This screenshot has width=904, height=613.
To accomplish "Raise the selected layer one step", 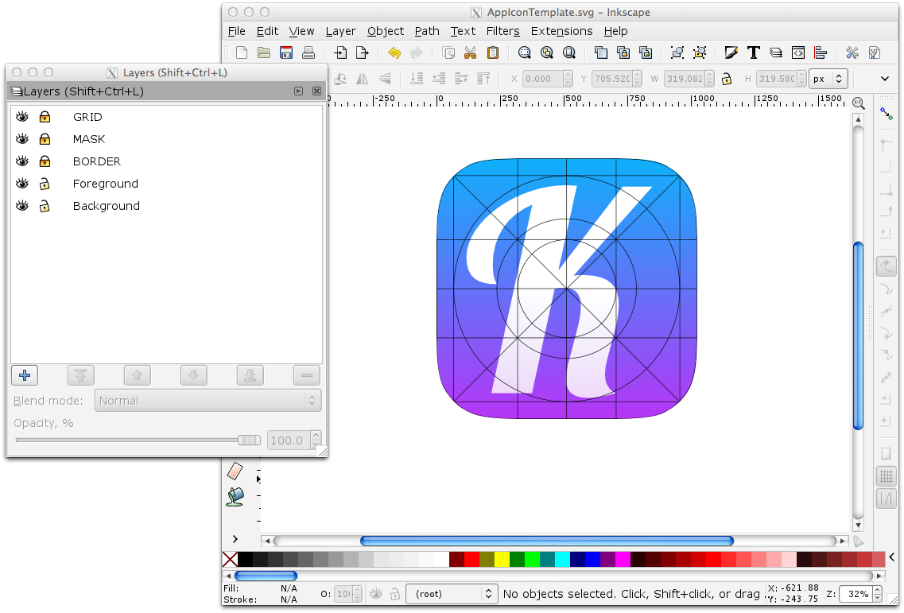I will [137, 374].
